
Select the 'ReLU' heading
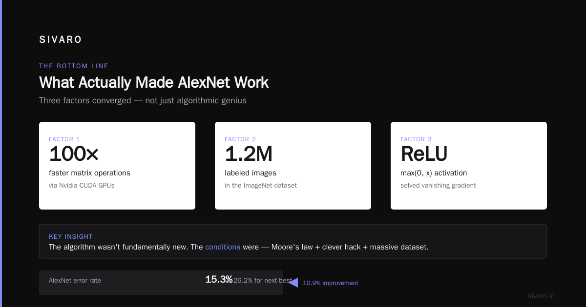coord(424,154)
